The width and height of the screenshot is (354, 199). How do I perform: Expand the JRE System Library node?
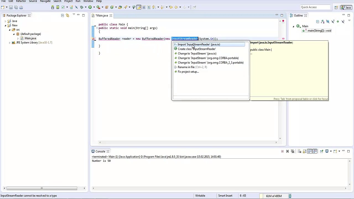[9, 43]
